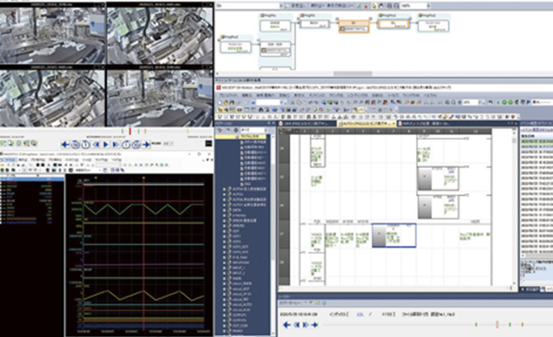Viewport: 553px width, 337px height.
Task: Click the first icon in the ladder editor toolbar
Action: [220, 102]
